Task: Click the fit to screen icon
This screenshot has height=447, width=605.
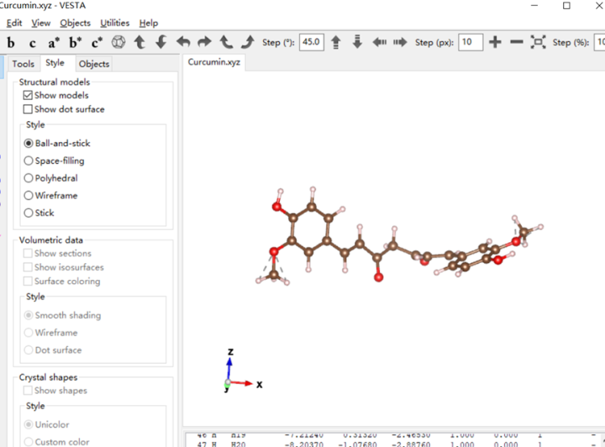Action: (x=538, y=42)
